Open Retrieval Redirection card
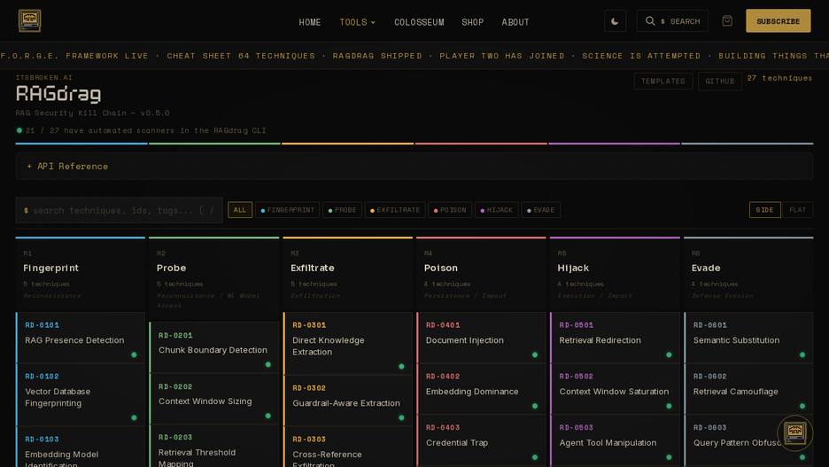Screen dimensions: 829x467 (x=615, y=338)
